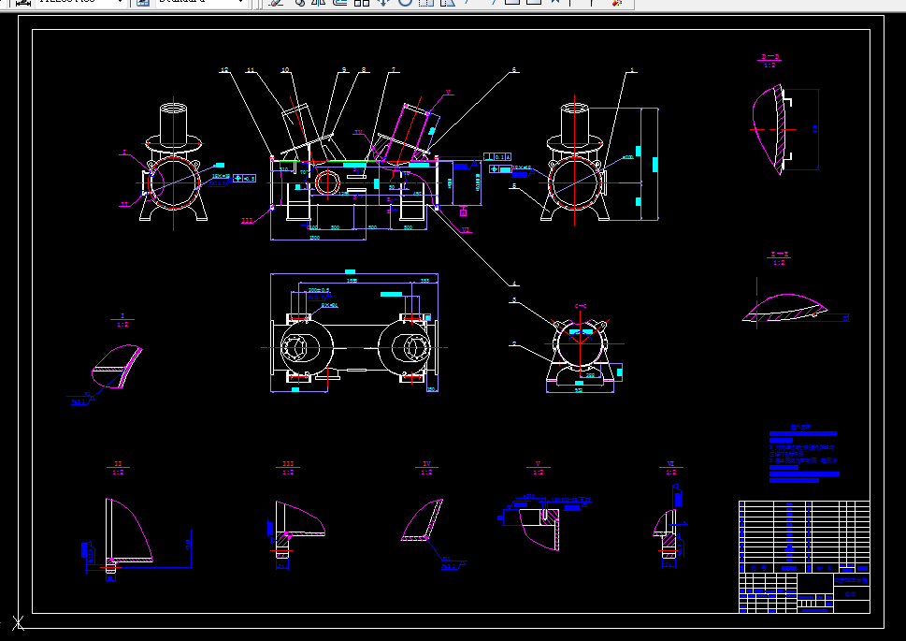Click the detail view VI title with 1:2 scale
Screen dimensions: 906x641
[x=670, y=468]
